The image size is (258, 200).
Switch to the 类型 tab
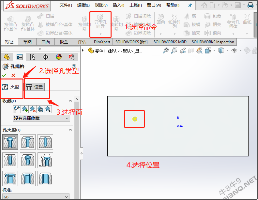(x=11, y=87)
